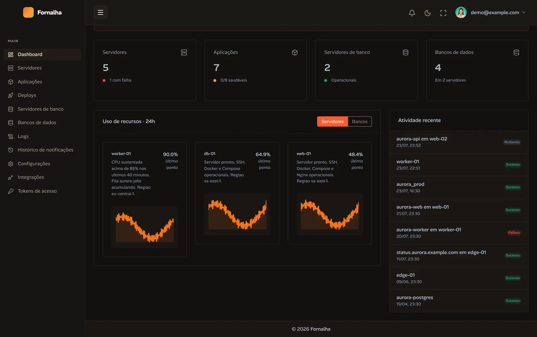This screenshot has height=337, width=537.
Task: Click the worker-01 resource card title
Action: 121,154
